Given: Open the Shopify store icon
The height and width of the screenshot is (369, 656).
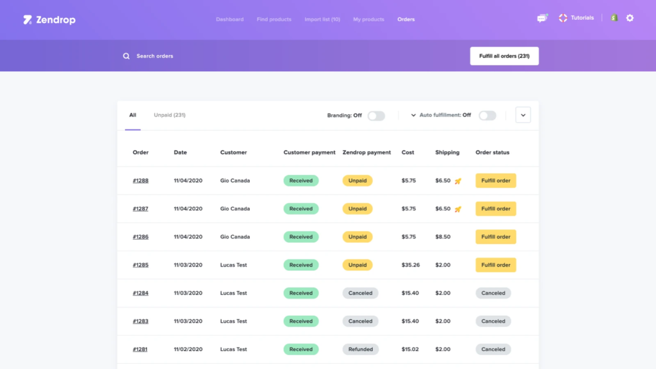Looking at the screenshot, I should pyautogui.click(x=613, y=17).
